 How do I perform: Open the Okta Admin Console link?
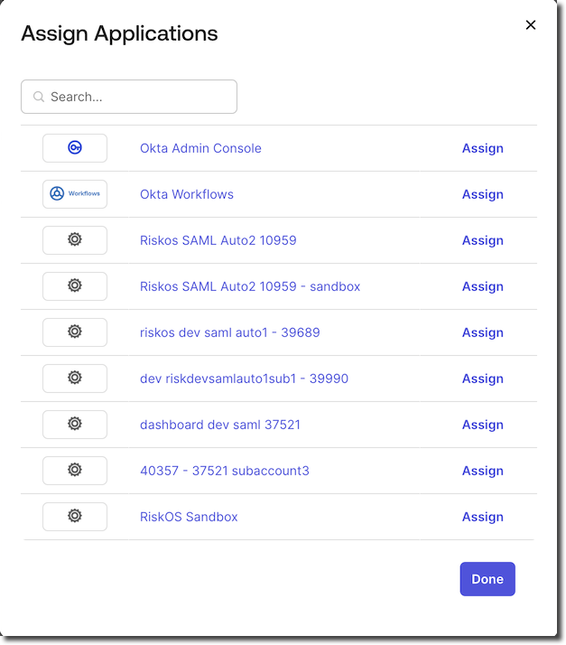[200, 148]
